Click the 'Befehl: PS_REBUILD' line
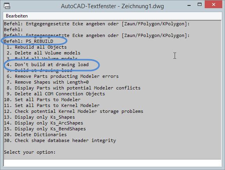 pyautogui.click(x=29, y=41)
